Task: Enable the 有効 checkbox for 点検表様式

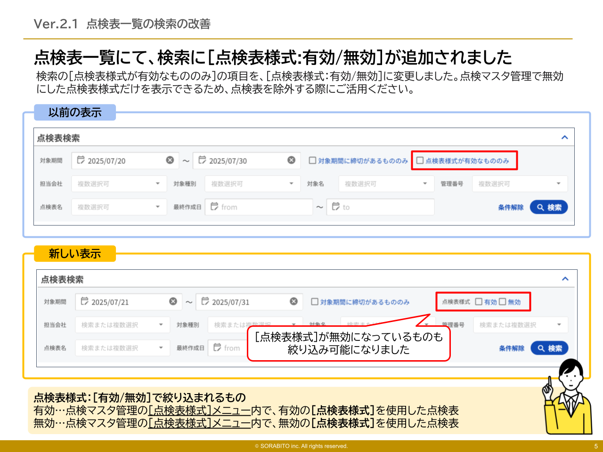Action: (479, 302)
